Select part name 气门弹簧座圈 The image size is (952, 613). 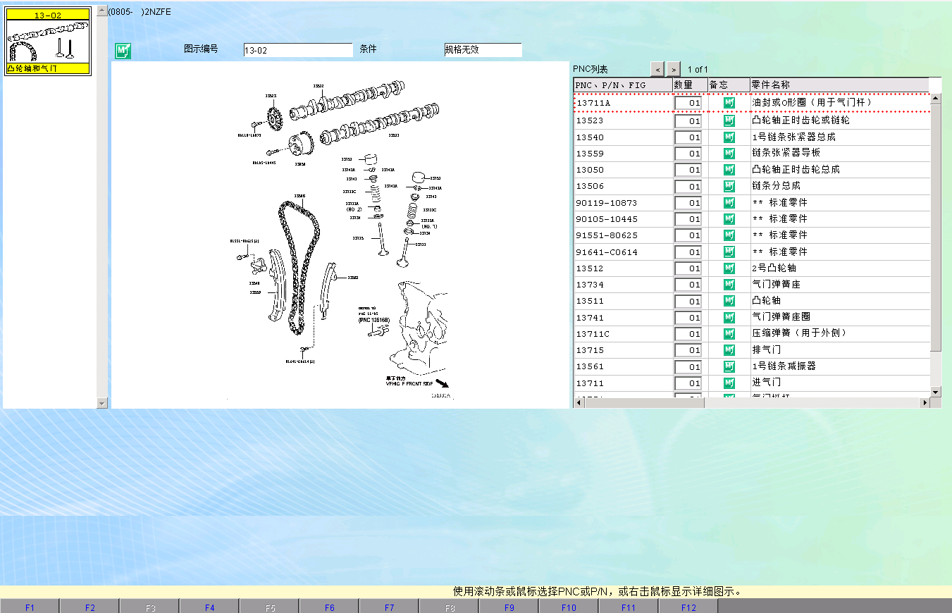pos(781,318)
